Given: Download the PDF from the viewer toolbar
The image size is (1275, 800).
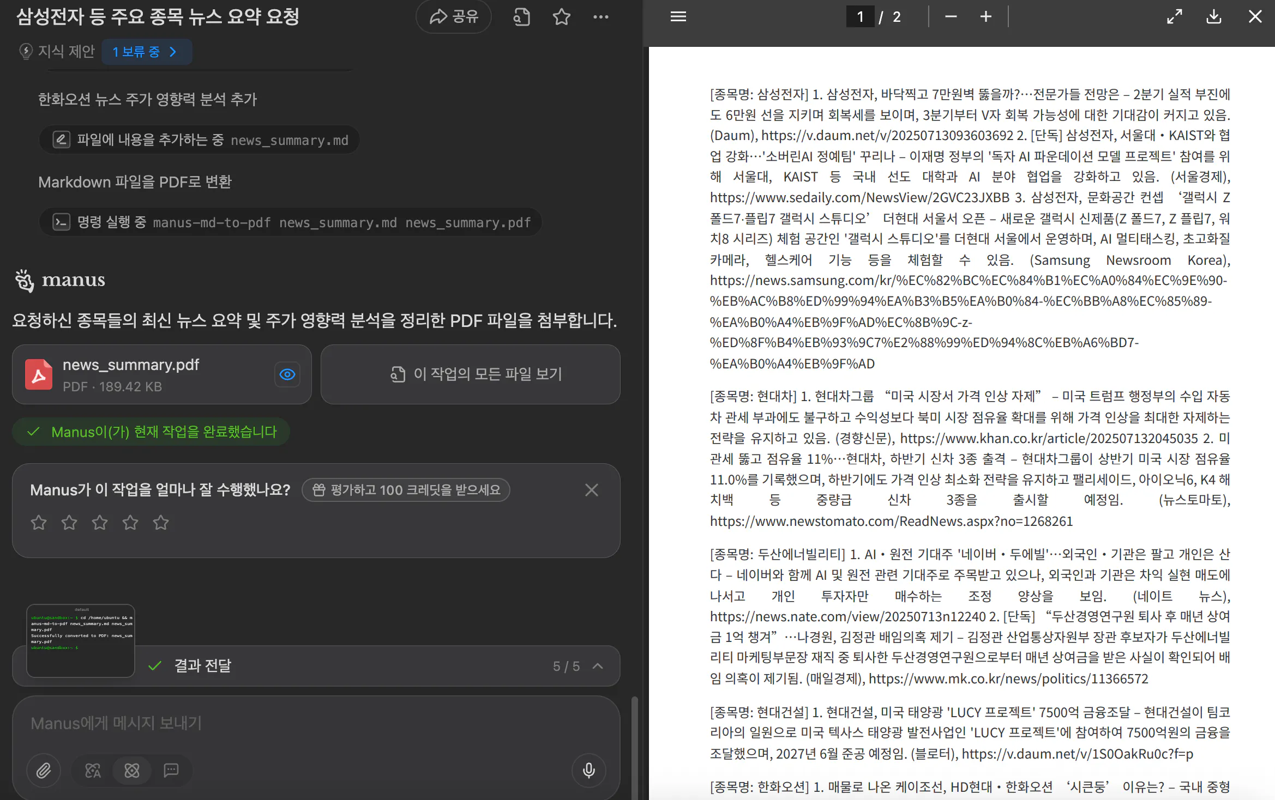Looking at the screenshot, I should click(1213, 17).
